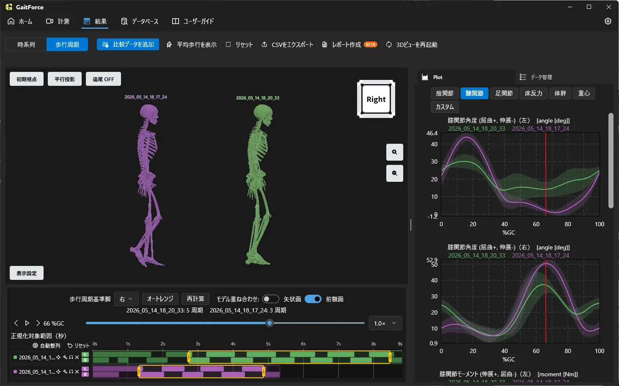The height and width of the screenshot is (386, 619).
Task: Toggle the モデル重ね合わせ switch
Action: click(271, 299)
